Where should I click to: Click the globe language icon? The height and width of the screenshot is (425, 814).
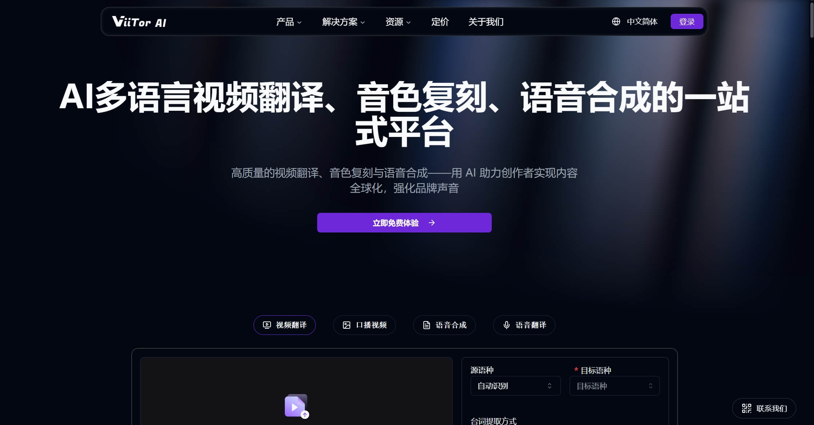pos(616,22)
